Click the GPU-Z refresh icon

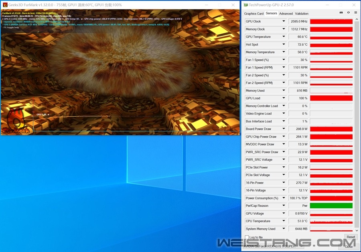click(x=348, y=13)
